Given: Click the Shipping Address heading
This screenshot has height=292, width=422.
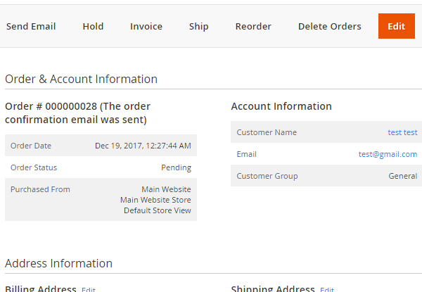Looking at the screenshot, I should (273, 288).
